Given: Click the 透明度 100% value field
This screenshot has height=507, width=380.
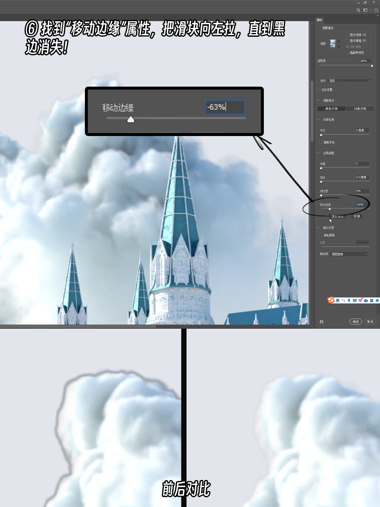Looking at the screenshot, I should pyautogui.click(x=365, y=61).
